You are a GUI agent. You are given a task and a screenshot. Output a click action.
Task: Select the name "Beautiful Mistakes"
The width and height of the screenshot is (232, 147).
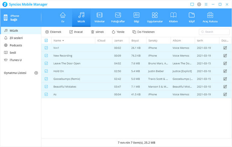click(x=65, y=87)
